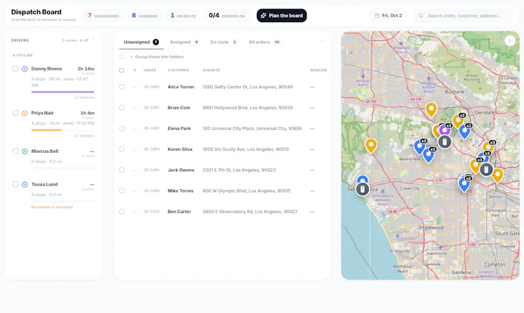Image resolution: width=524 pixels, height=313 pixels.
Task: Click the purple map pin labeled x3
Action: 445,129
